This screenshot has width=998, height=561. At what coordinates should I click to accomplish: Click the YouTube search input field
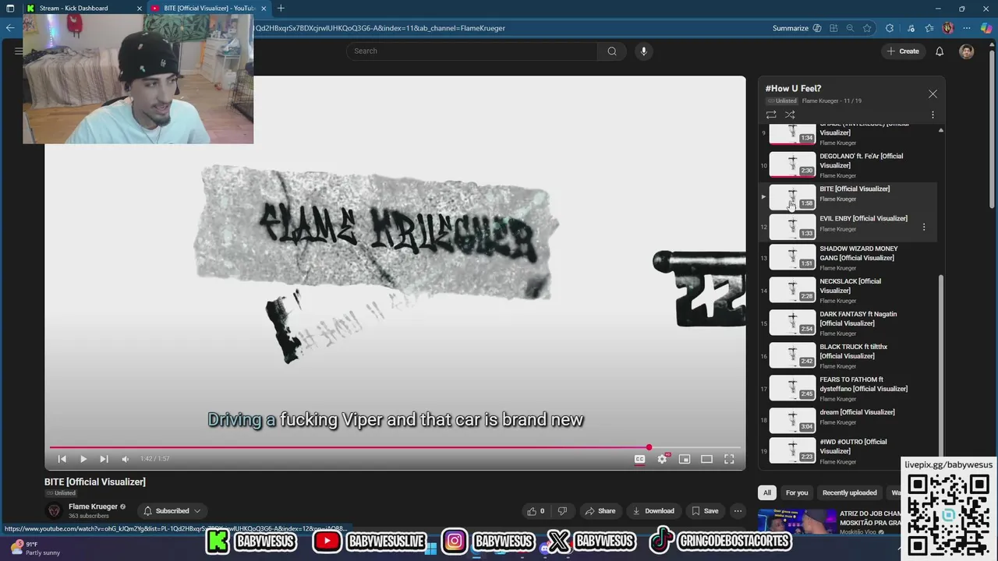click(472, 51)
